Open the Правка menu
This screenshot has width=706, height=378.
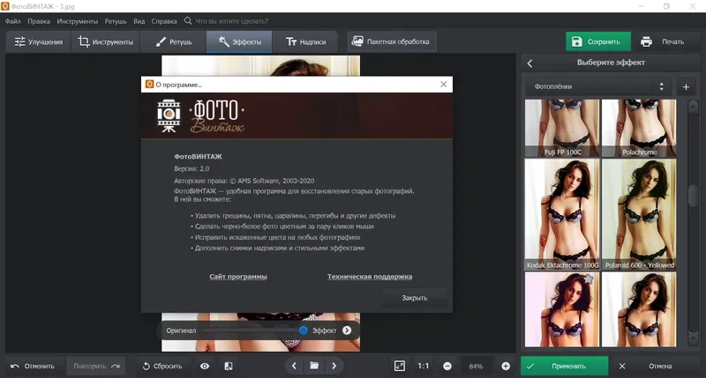(x=39, y=21)
